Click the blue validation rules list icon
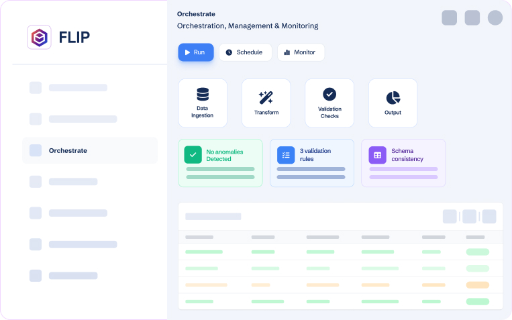This screenshot has width=512, height=320. pos(286,155)
